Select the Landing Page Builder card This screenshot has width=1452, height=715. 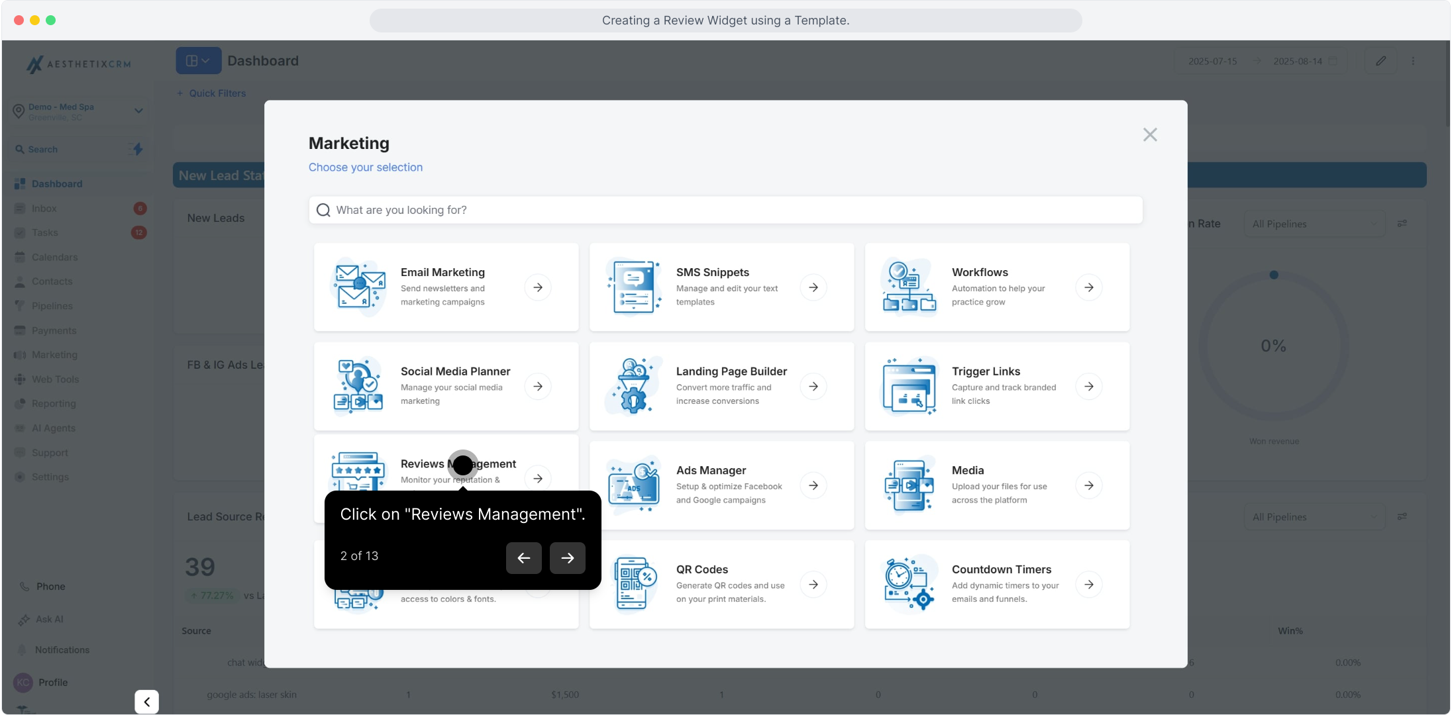point(721,386)
